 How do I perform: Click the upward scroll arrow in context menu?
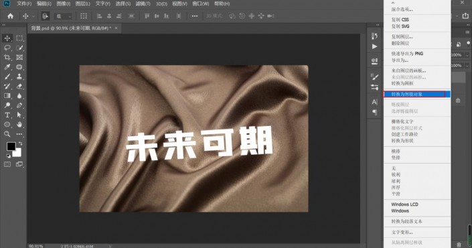[x=393, y=3]
